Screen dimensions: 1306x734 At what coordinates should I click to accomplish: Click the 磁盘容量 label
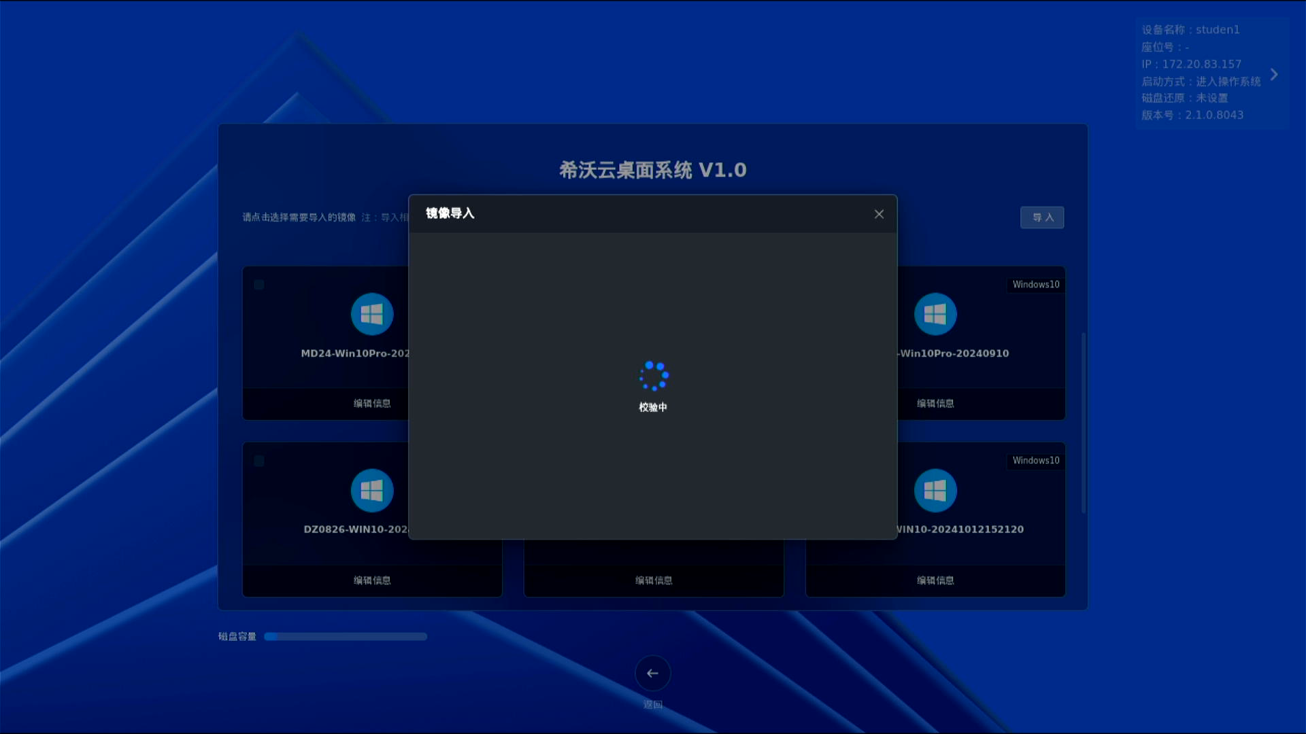tap(237, 637)
